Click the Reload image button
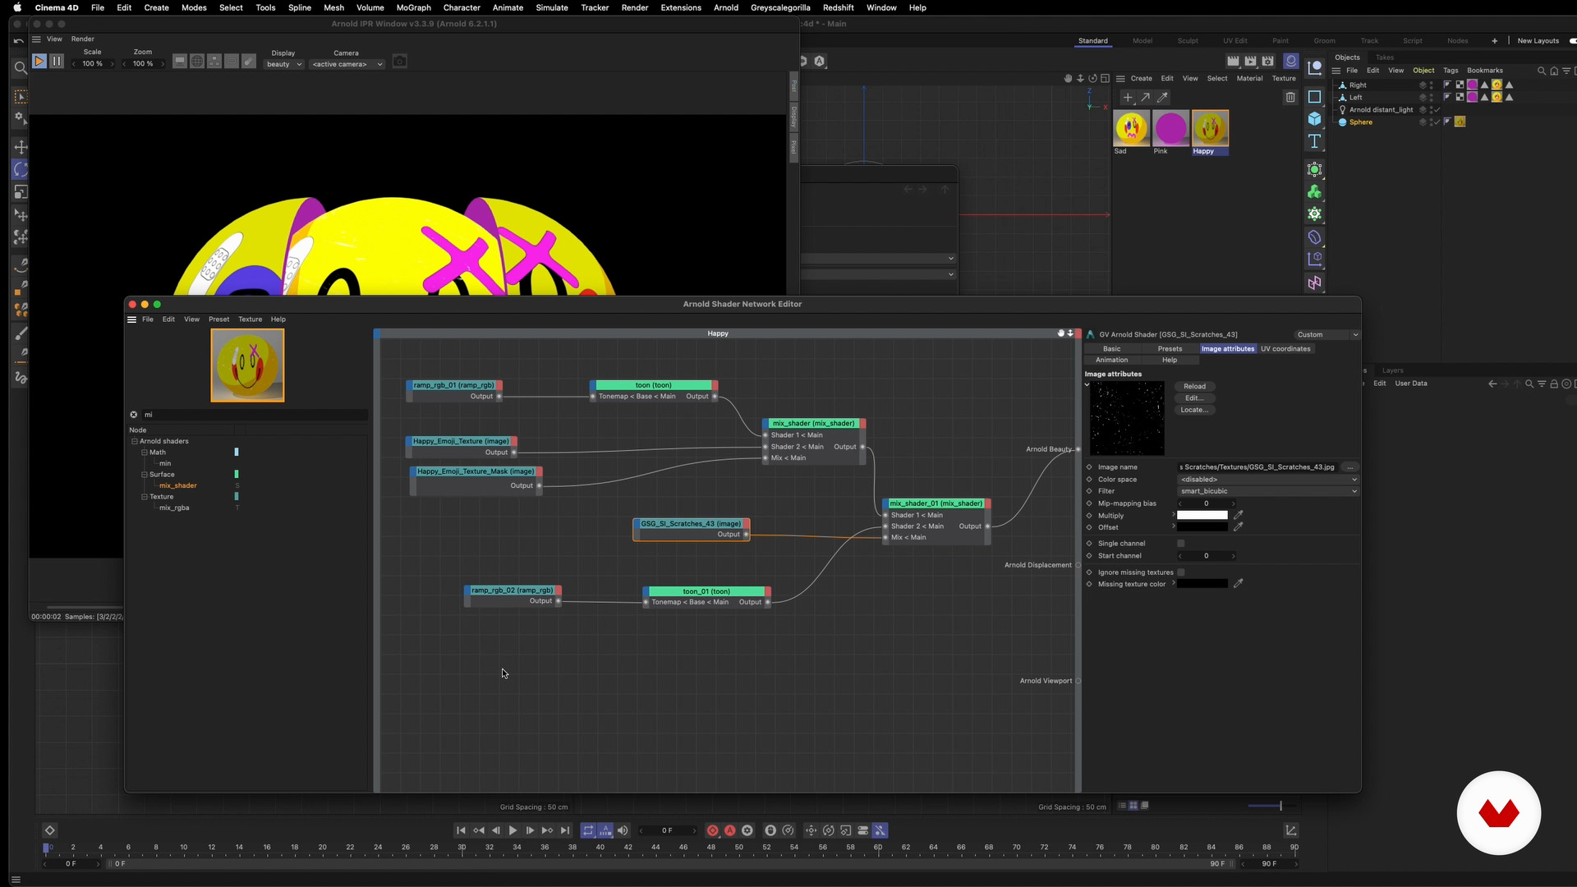 click(x=1194, y=387)
